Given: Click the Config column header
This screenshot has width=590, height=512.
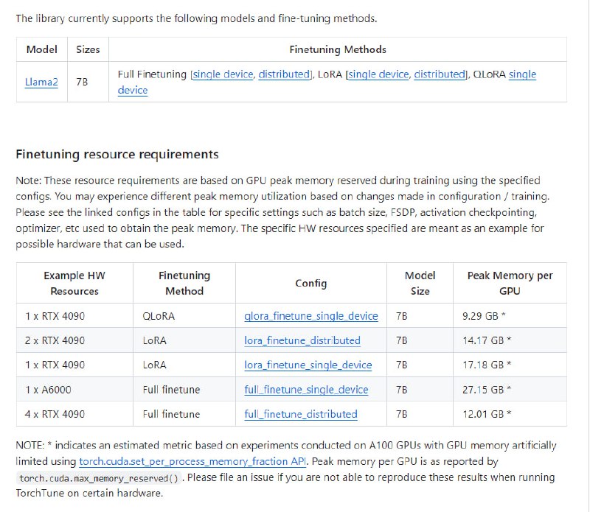Looking at the screenshot, I should tap(310, 283).
